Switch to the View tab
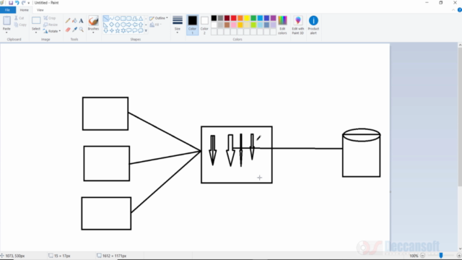The height and width of the screenshot is (260, 462). 40,10
